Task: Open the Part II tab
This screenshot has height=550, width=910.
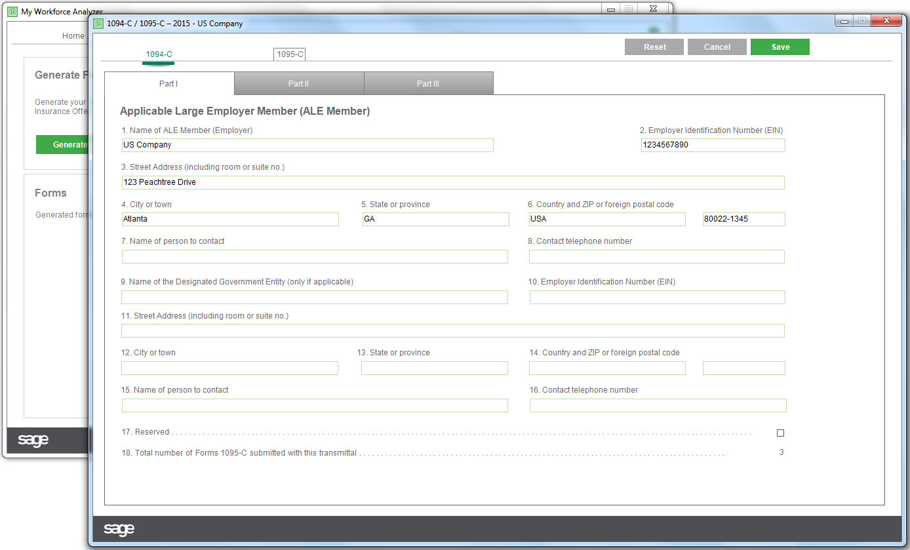Action: [298, 83]
